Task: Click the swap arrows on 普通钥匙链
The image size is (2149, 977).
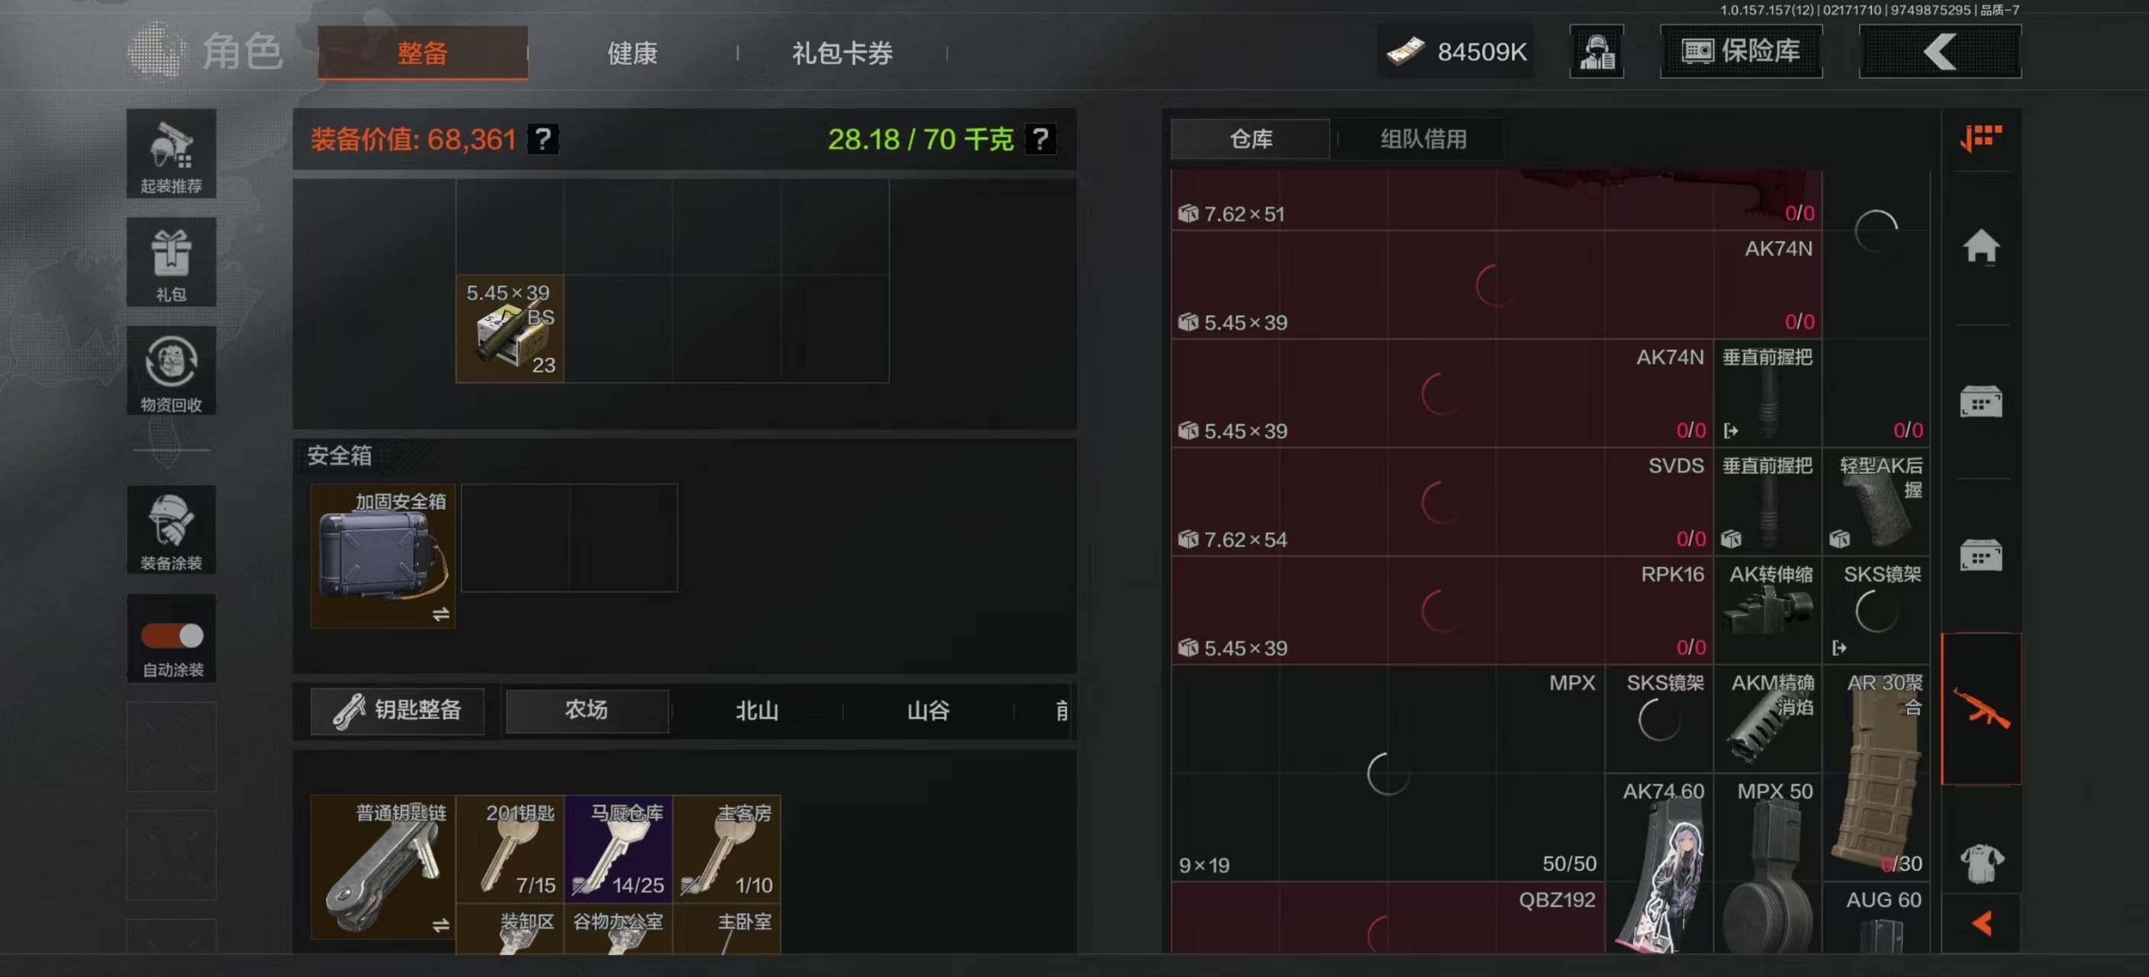Action: click(440, 924)
